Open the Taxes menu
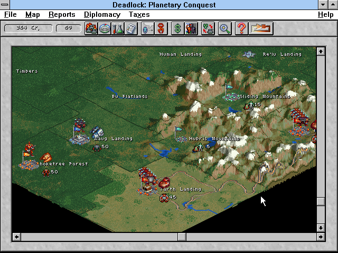338x253 pixels. click(139, 14)
